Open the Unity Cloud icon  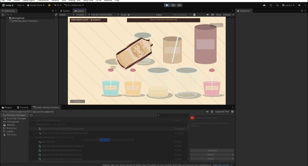[264, 5]
